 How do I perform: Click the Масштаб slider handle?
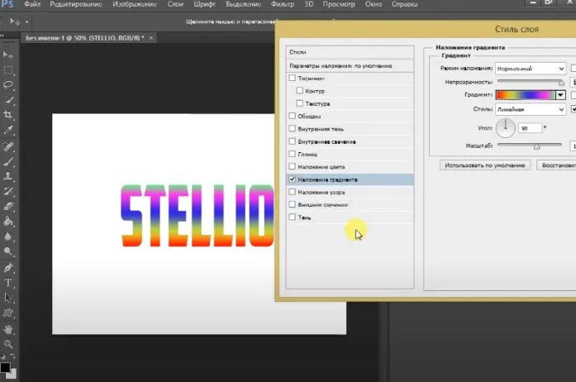536,146
